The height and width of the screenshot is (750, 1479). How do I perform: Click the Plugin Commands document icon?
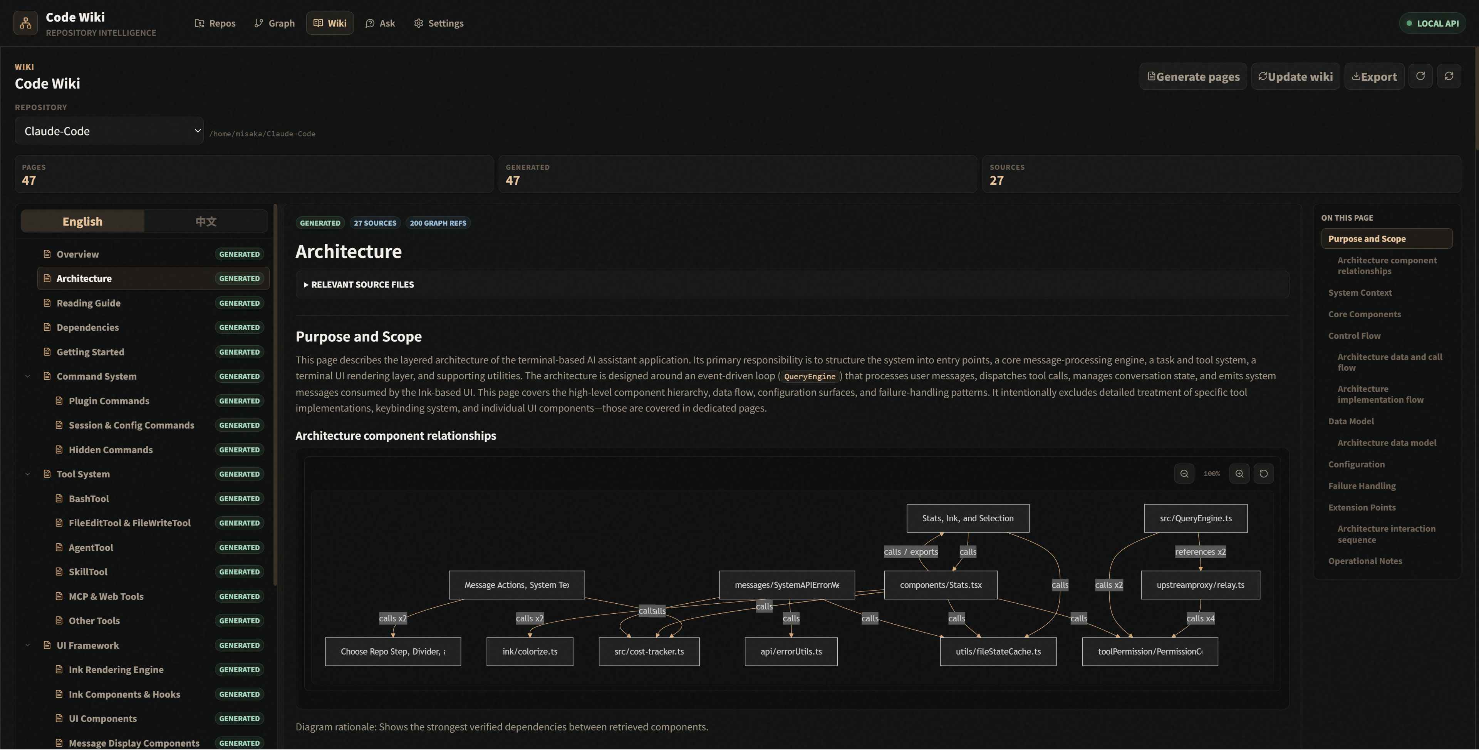[x=59, y=400]
